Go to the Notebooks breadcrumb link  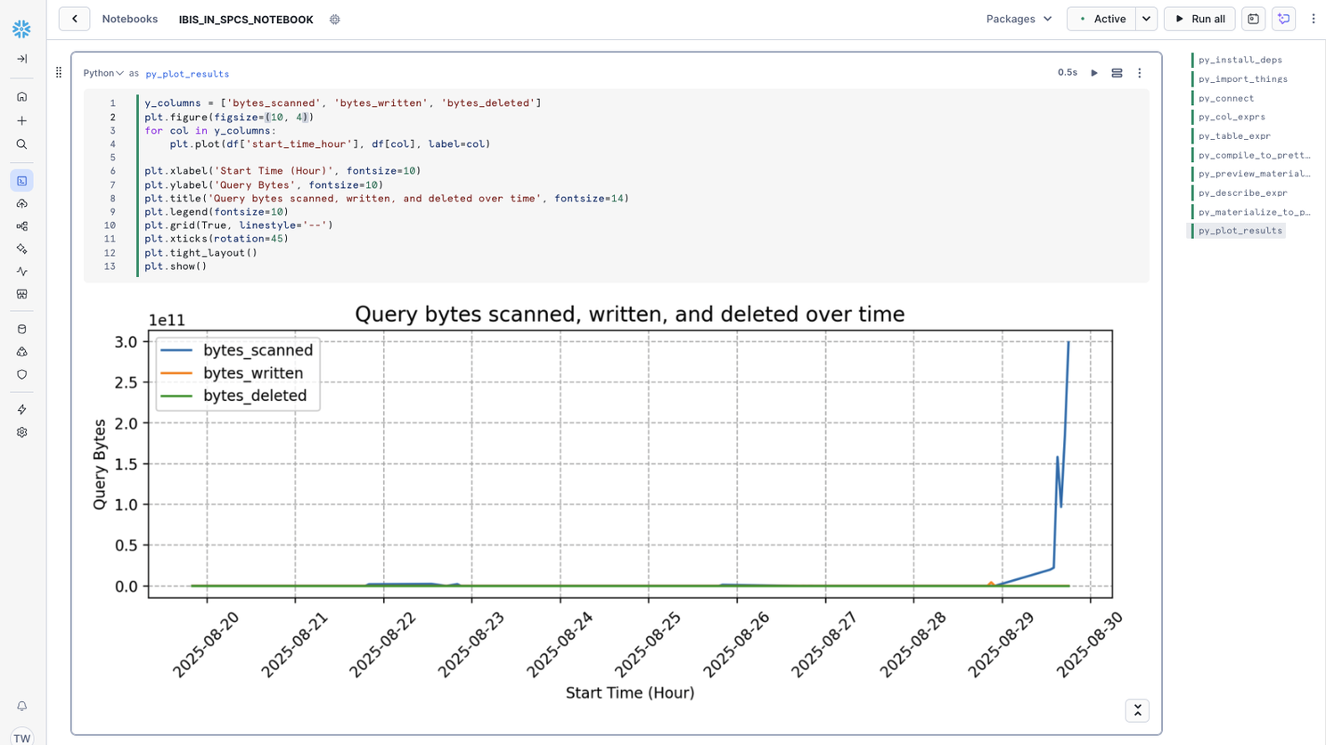[130, 19]
